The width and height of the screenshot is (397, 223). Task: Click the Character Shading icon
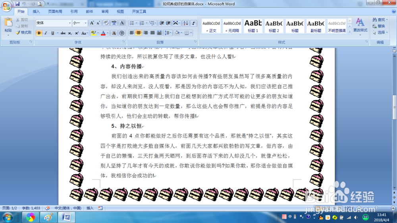pos(114,33)
